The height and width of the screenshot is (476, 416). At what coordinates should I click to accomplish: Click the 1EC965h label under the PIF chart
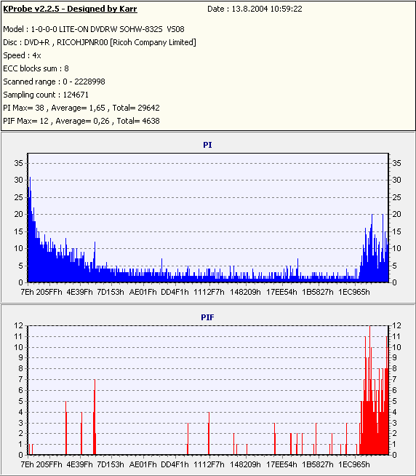[x=354, y=464]
